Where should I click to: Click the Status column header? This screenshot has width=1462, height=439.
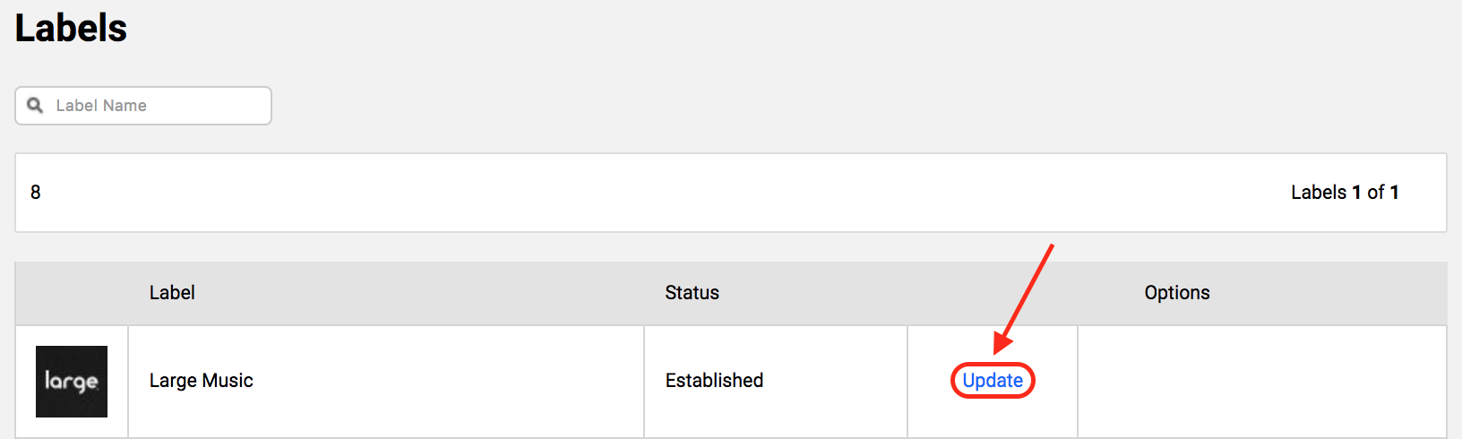pyautogui.click(x=692, y=293)
